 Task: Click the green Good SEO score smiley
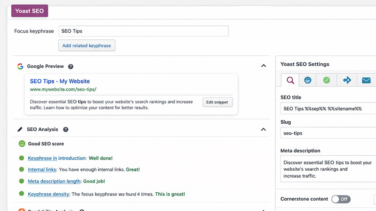[22, 143]
